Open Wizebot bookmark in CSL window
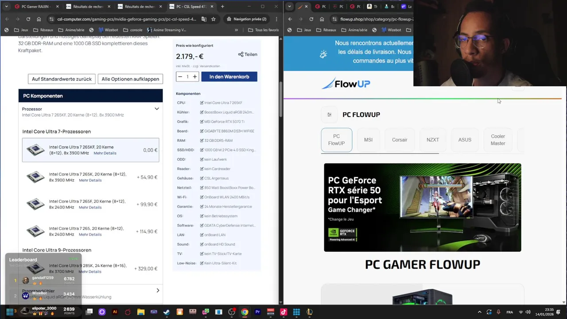 (108, 30)
